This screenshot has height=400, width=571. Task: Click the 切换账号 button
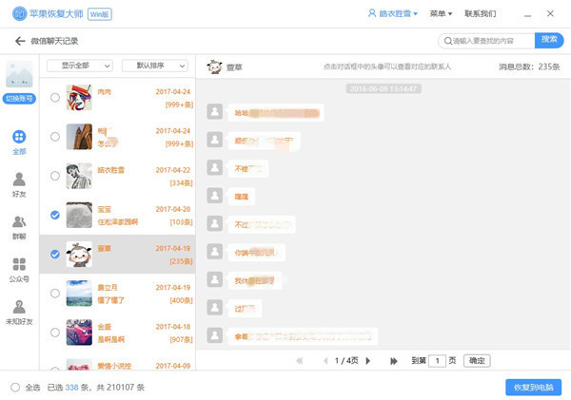coord(19,98)
